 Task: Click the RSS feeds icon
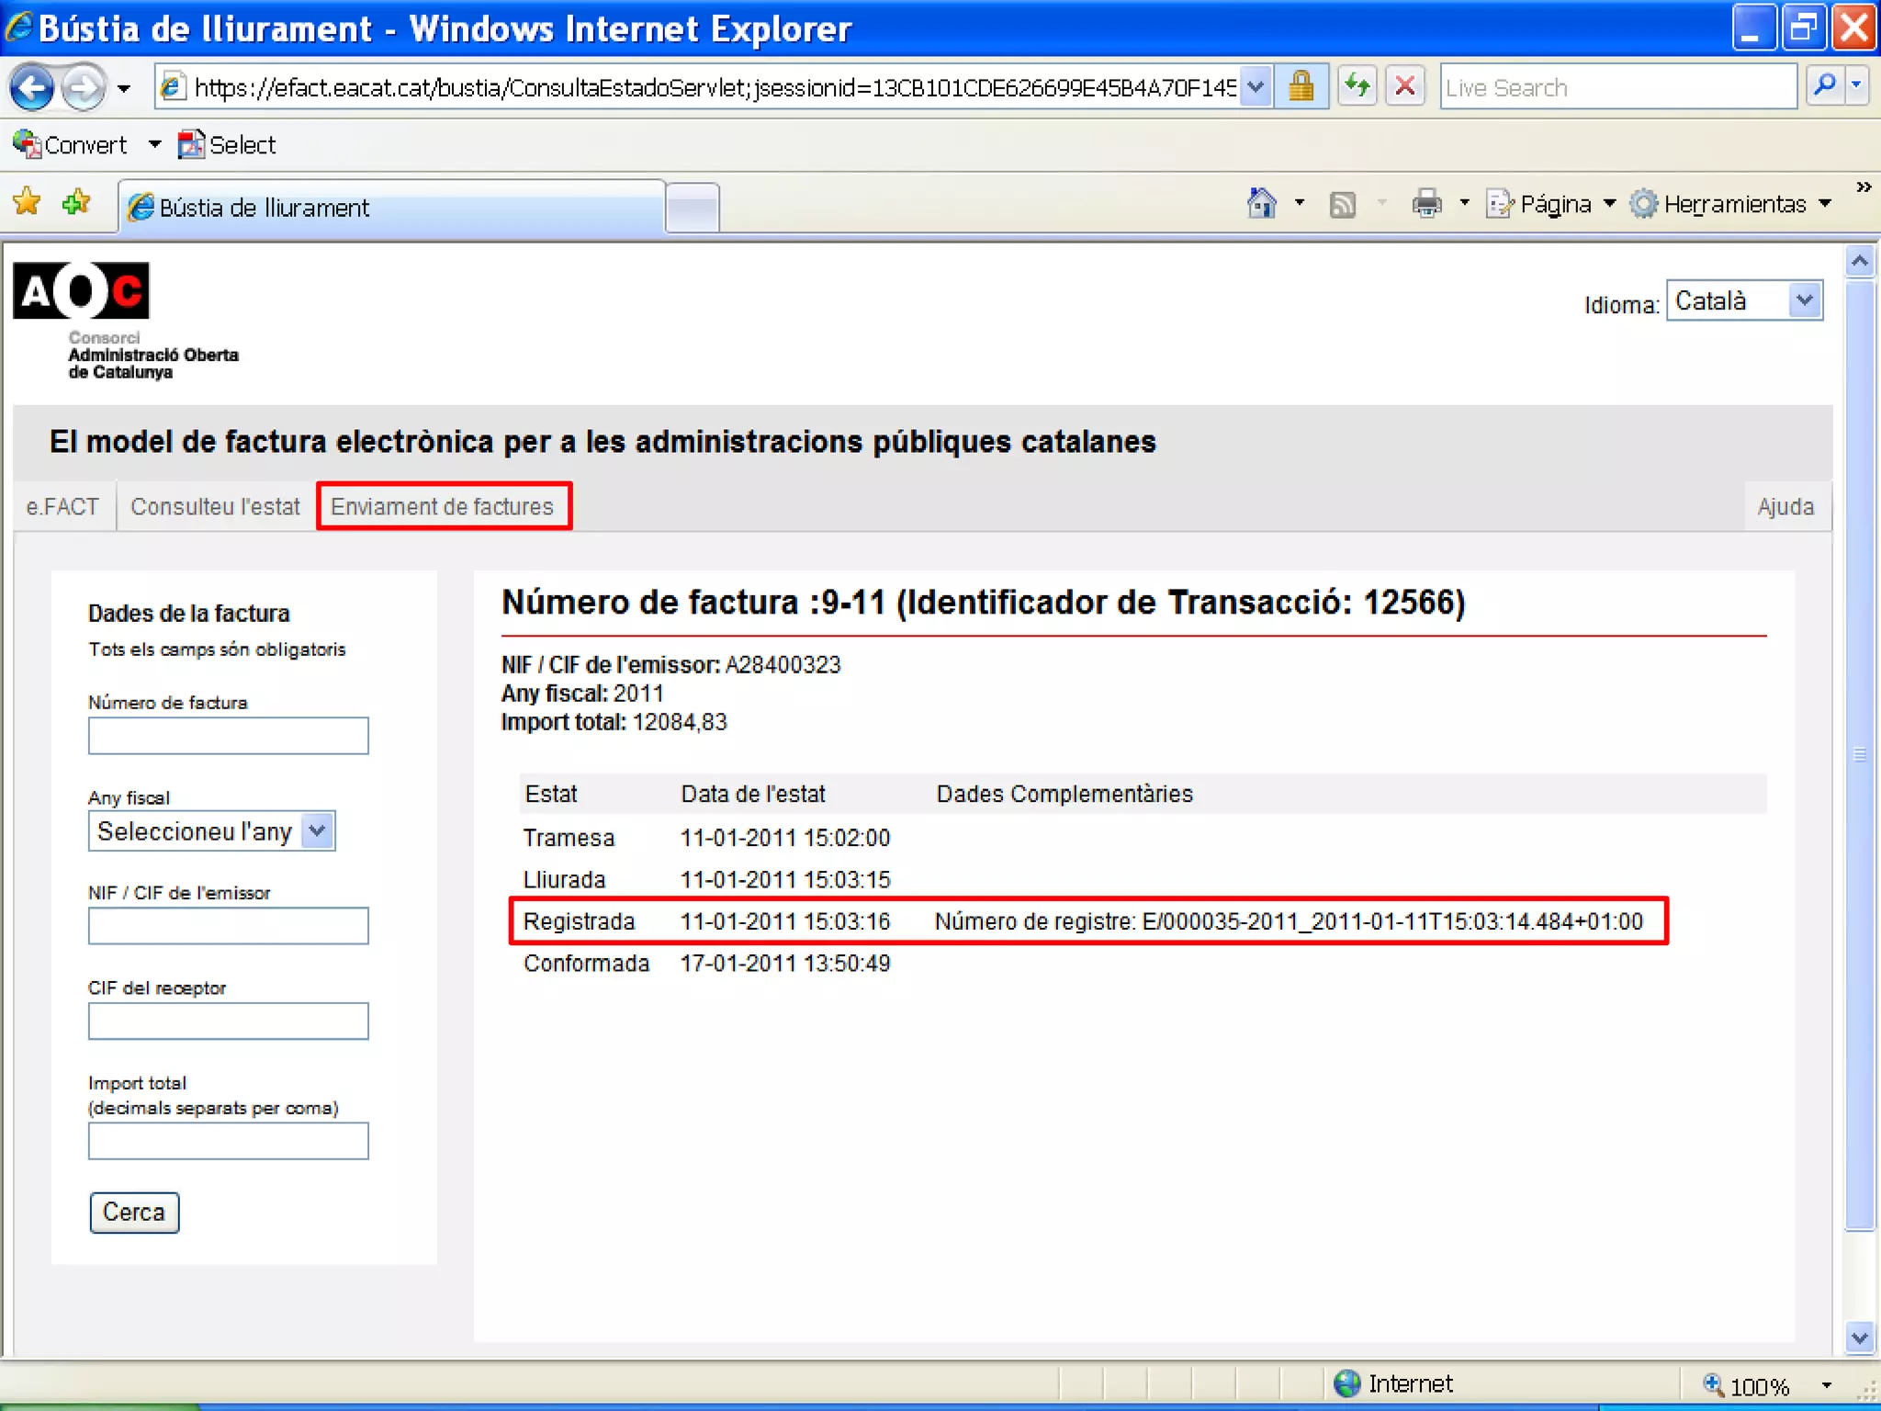(1342, 204)
